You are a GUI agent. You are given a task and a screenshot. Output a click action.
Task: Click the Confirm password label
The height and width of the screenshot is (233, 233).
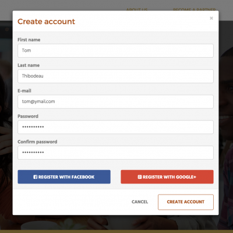37,142
